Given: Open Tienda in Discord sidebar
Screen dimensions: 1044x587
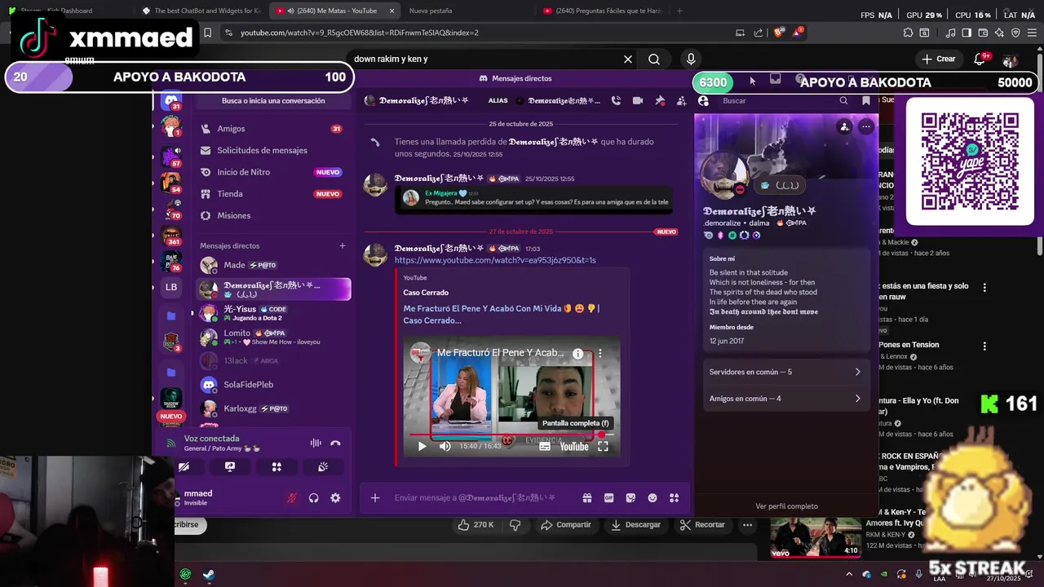Looking at the screenshot, I should click(273, 194).
